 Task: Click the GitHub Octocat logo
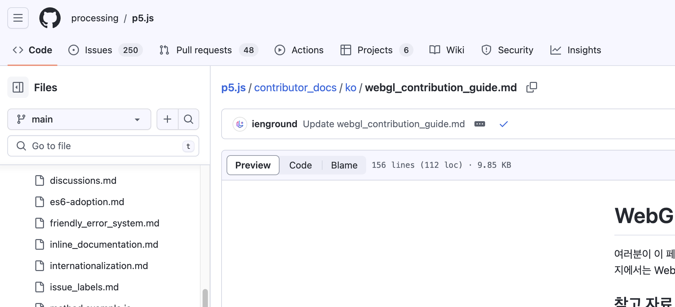coord(50,18)
